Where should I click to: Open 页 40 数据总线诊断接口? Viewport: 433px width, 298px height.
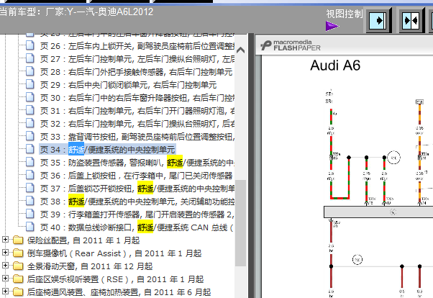[x=137, y=227]
